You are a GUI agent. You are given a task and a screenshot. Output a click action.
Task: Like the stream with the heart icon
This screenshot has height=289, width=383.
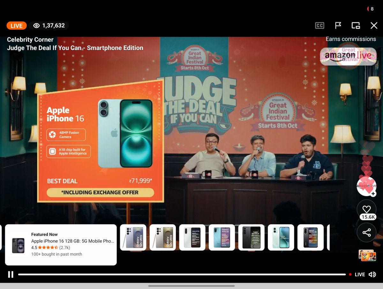click(366, 210)
